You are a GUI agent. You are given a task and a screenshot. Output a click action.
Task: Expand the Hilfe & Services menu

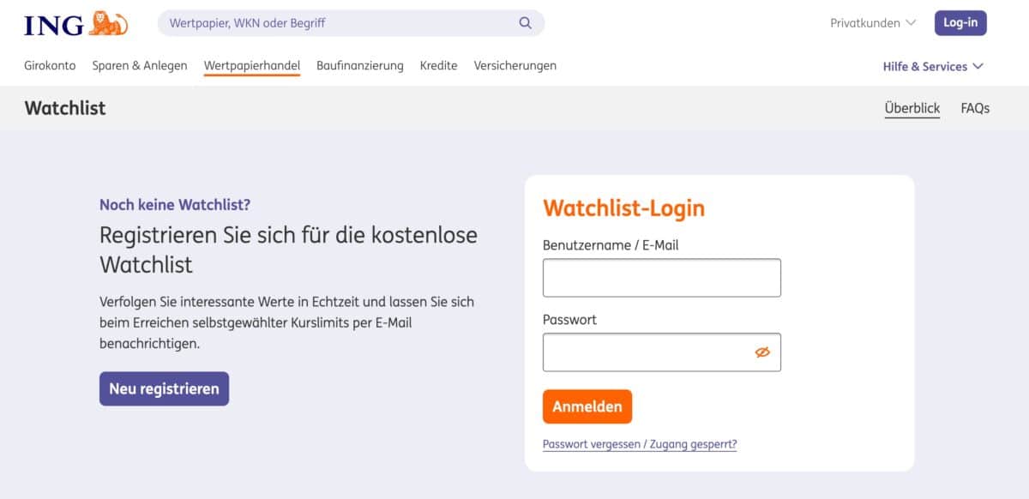coord(933,66)
